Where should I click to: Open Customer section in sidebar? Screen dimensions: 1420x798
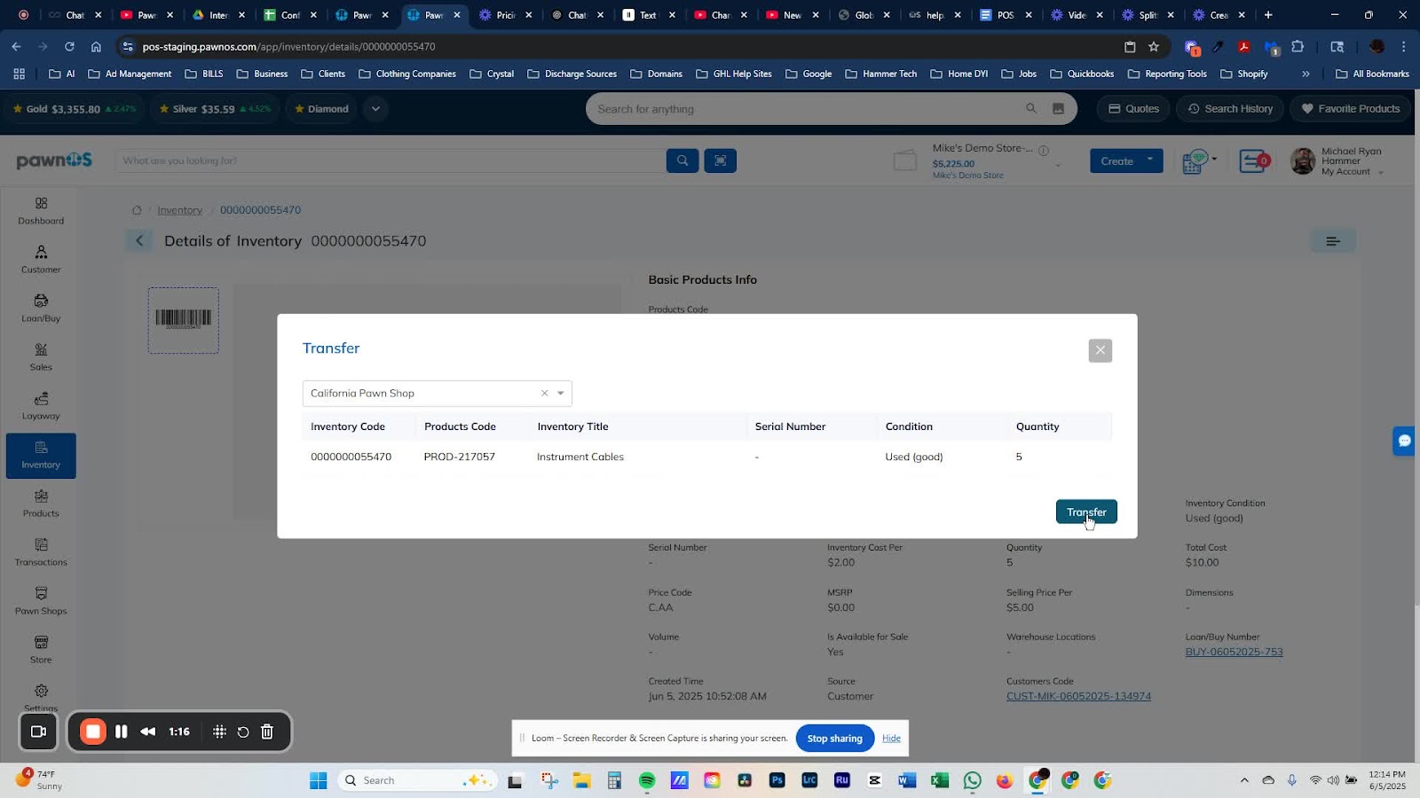pos(41,260)
